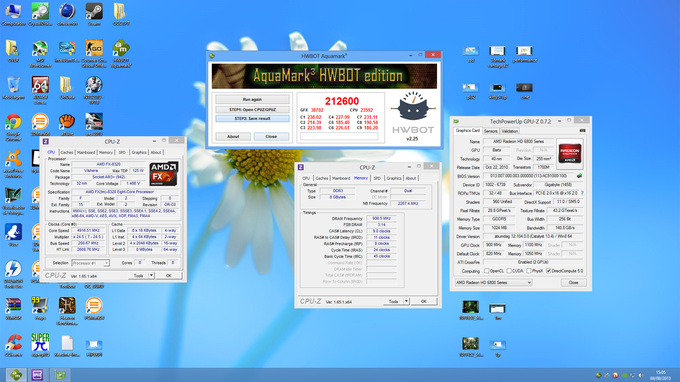Viewport: 680px width, 382px height.
Task: Click the AMD FX Unlocked logo in CPU-Z
Action: 163,174
